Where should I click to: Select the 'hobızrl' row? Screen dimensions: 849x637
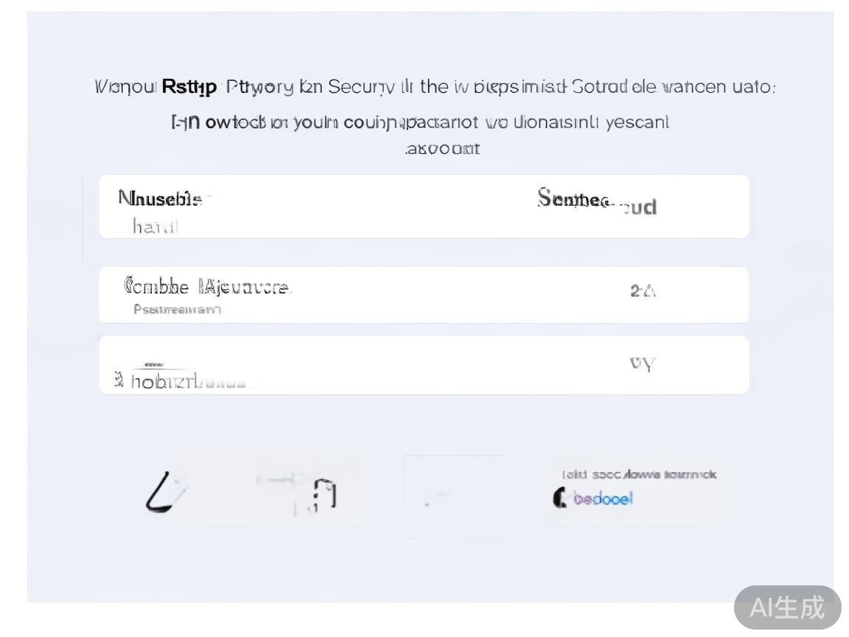424,366
